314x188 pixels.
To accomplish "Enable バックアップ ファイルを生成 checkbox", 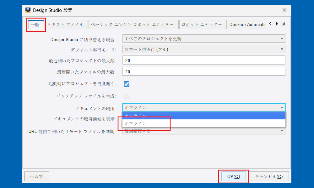I will coord(127,97).
